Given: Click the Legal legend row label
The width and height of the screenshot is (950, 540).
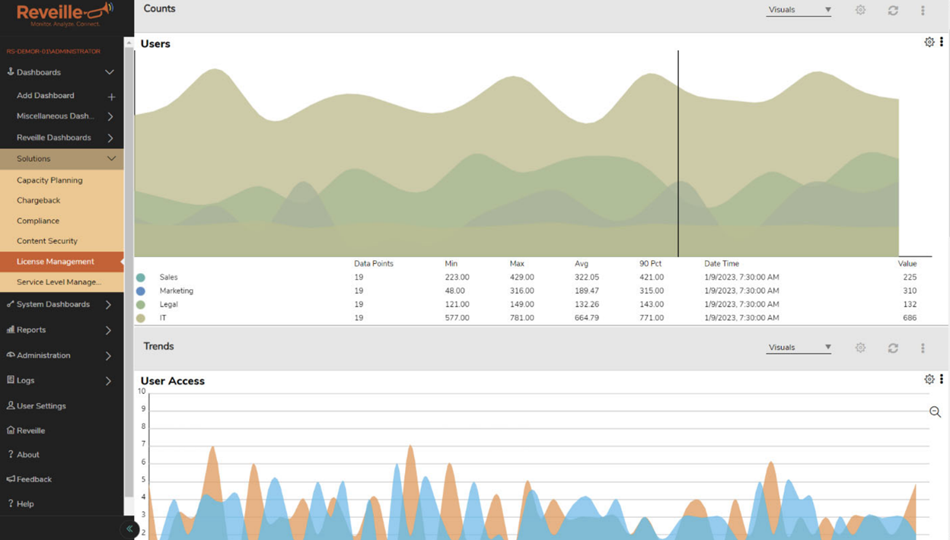Looking at the screenshot, I should [168, 304].
